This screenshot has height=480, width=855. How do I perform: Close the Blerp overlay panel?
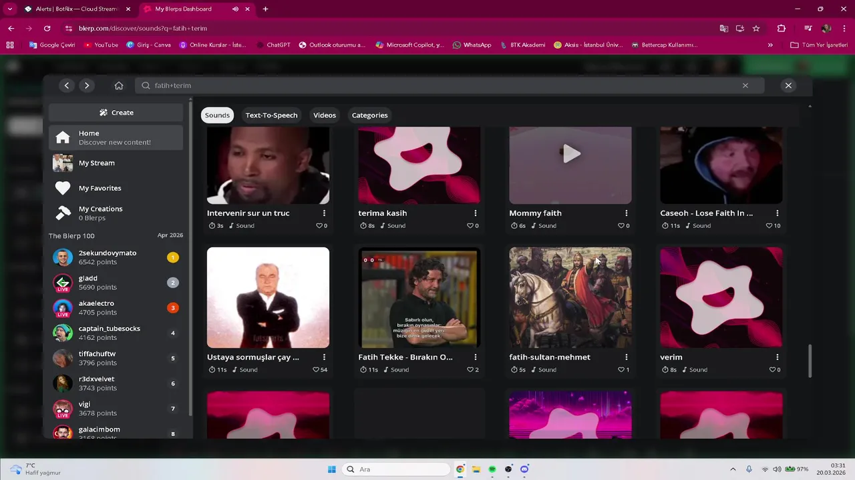[x=788, y=85]
